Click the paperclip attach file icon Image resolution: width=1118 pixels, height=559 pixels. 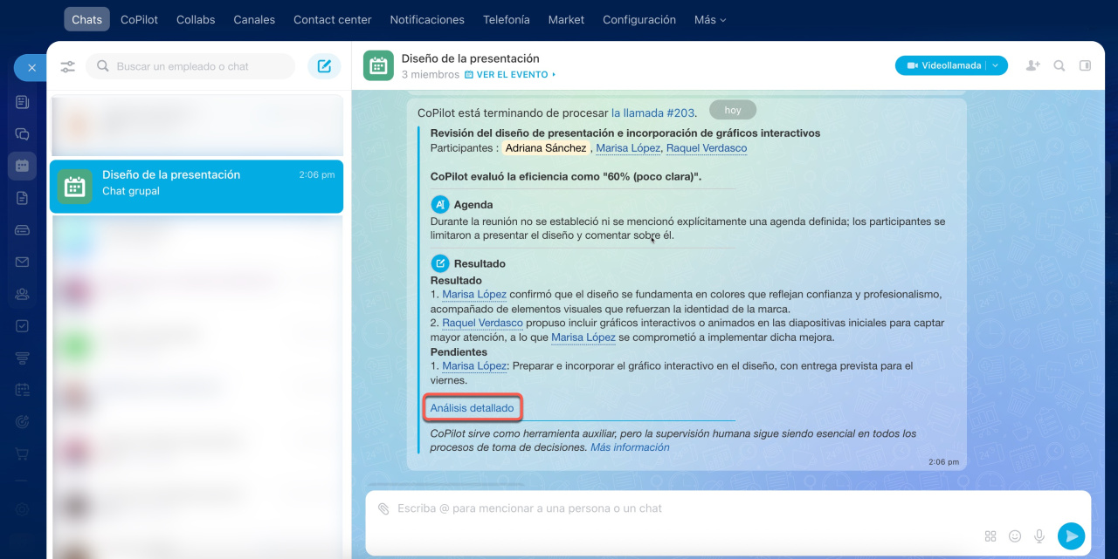pyautogui.click(x=383, y=508)
